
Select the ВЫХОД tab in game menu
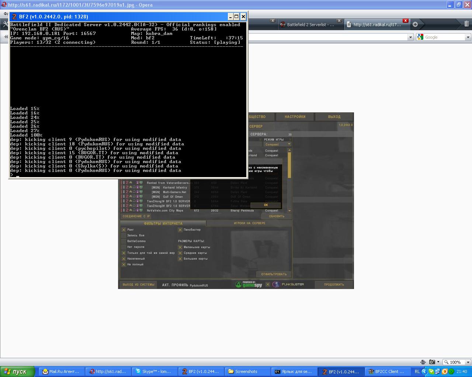(334, 117)
